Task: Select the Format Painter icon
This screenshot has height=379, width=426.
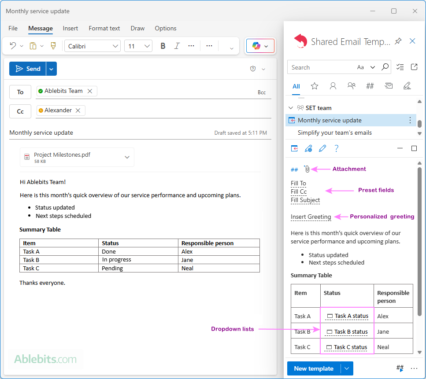Action: [53, 45]
